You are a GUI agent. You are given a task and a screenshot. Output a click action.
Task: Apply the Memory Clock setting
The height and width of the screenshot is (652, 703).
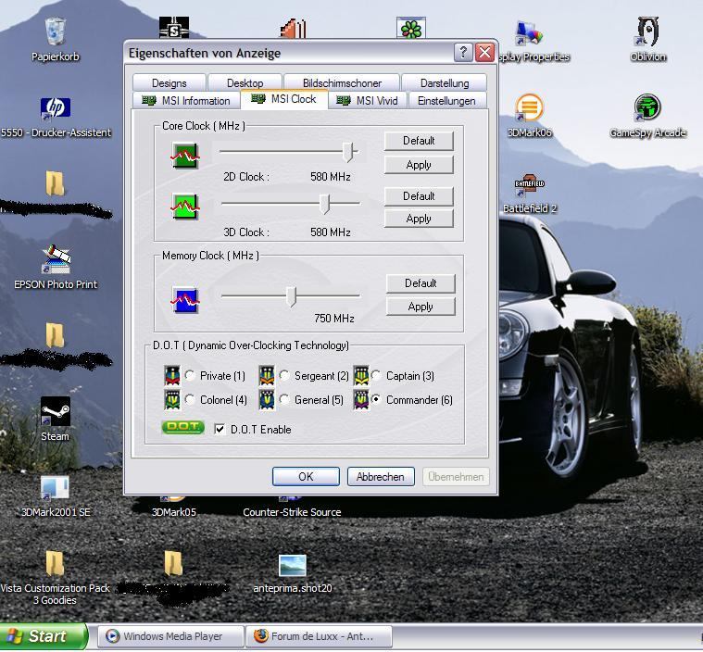[421, 307]
